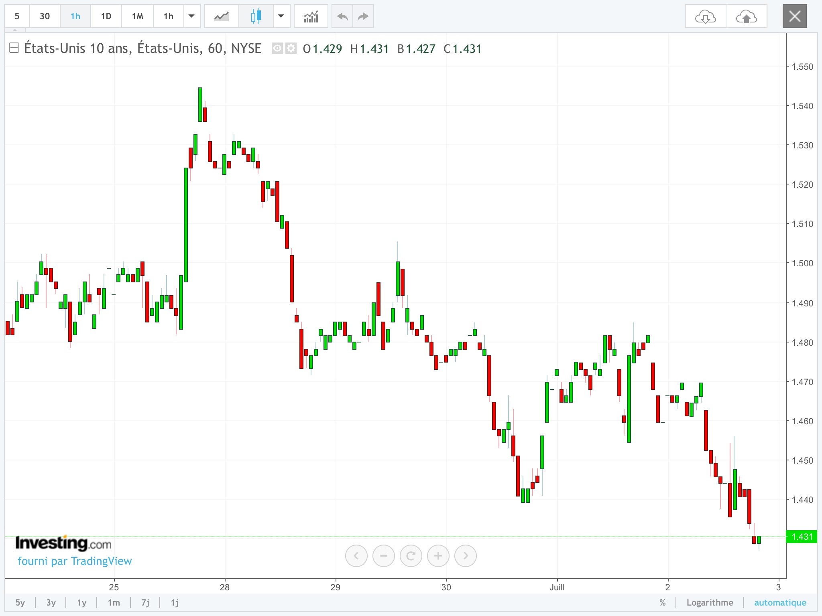Open the chart style dropdown arrow
Viewport: 822px width, 616px height.
[x=281, y=16]
